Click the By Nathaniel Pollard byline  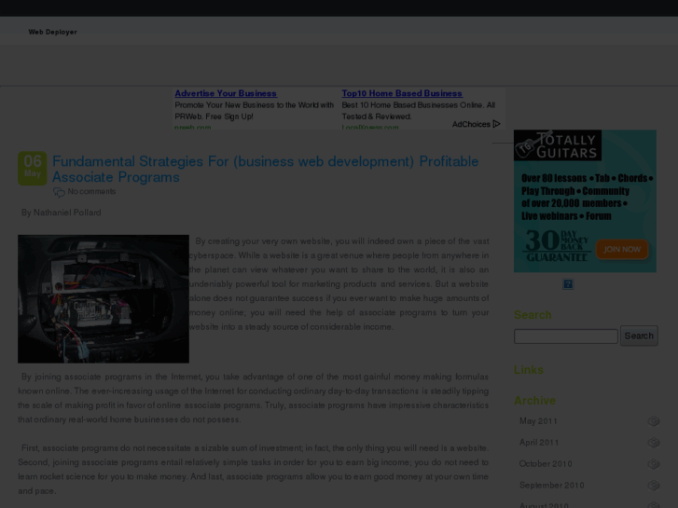click(62, 213)
